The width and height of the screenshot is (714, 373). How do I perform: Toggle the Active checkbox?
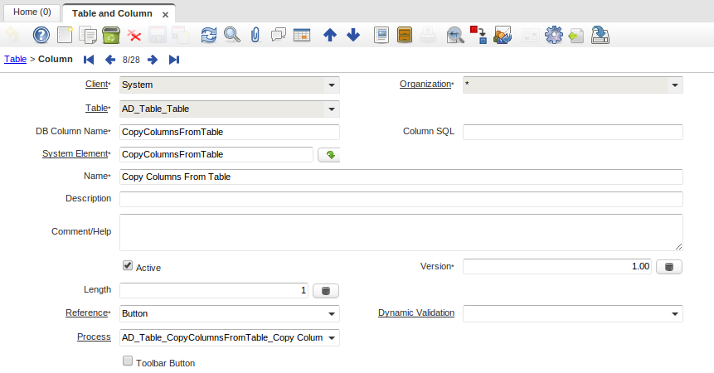click(x=128, y=265)
